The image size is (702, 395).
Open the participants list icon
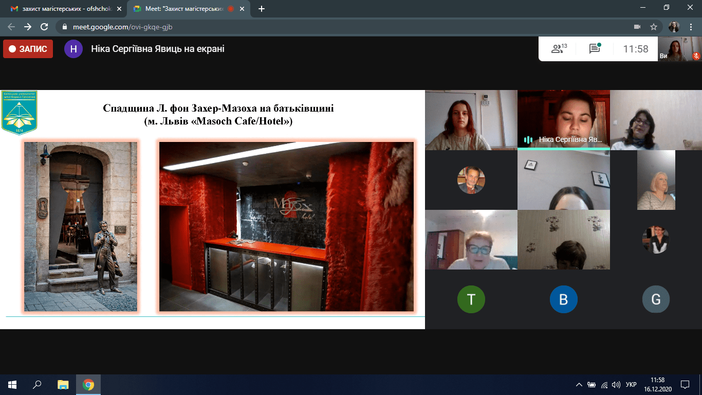(x=558, y=49)
